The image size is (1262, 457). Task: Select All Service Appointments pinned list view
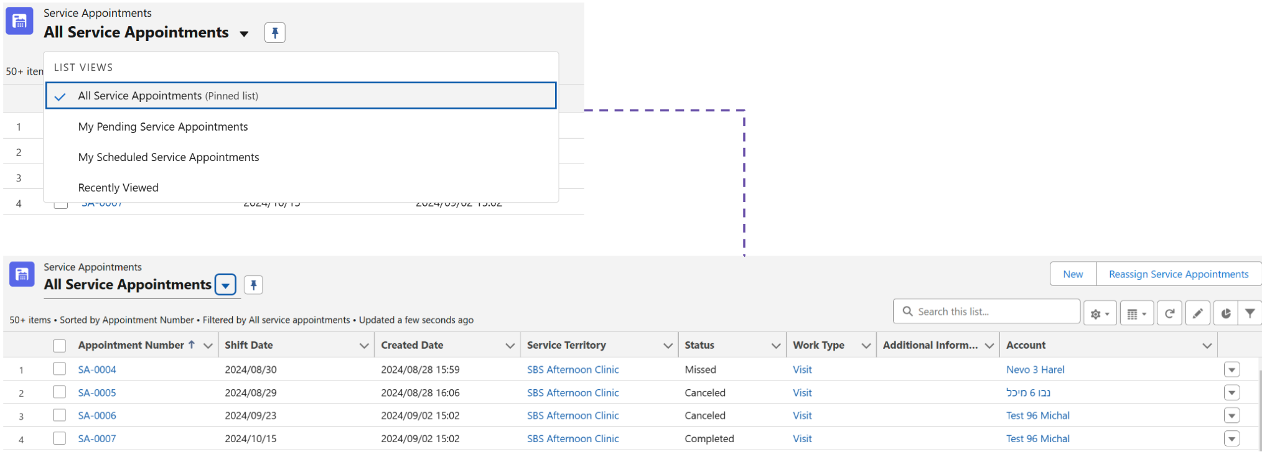pos(301,96)
